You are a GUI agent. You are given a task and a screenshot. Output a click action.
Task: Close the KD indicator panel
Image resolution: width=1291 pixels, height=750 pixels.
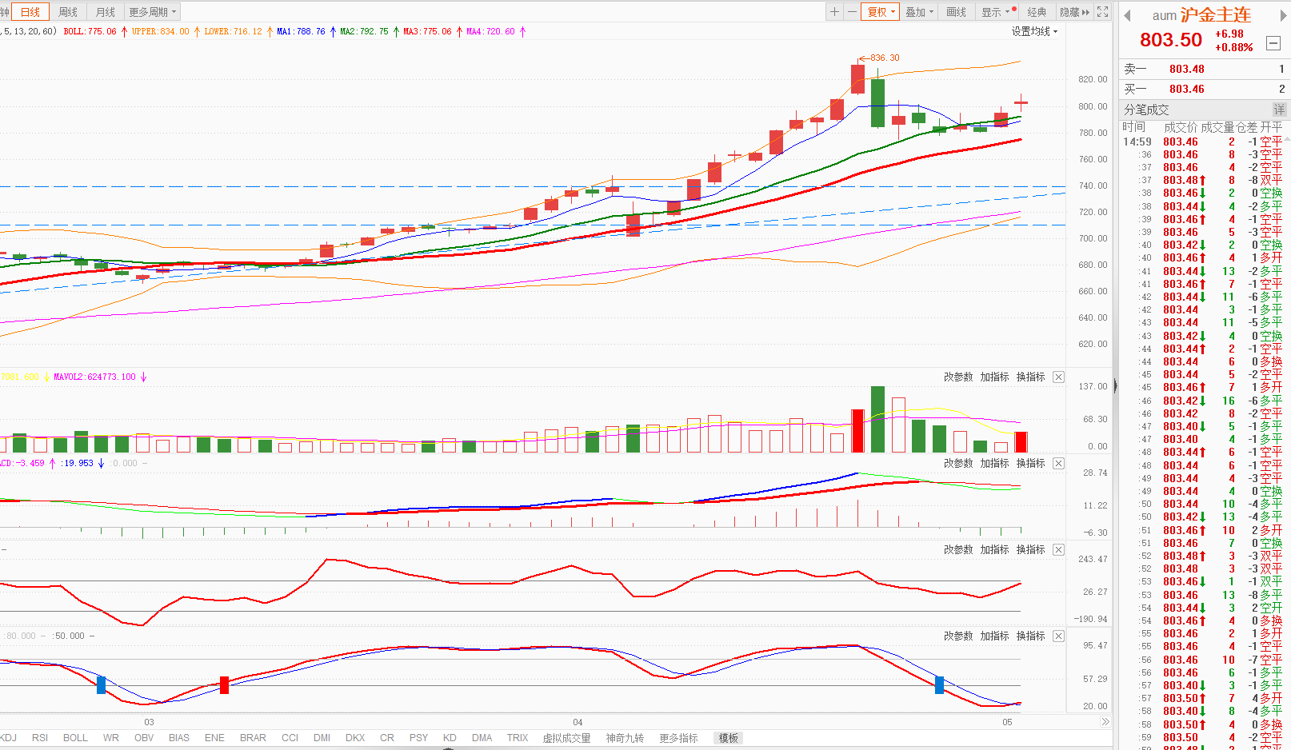1058,636
